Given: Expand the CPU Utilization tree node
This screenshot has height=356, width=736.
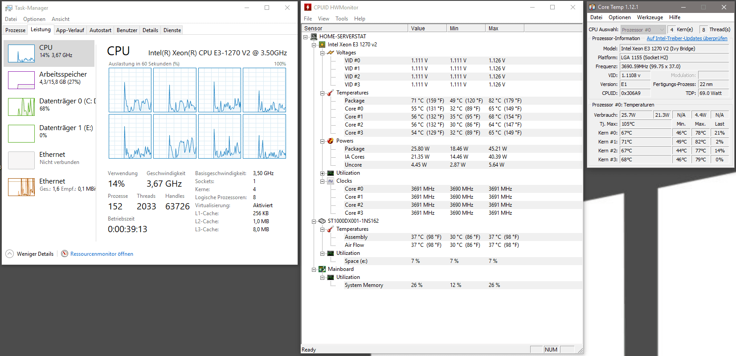Looking at the screenshot, I should [322, 173].
